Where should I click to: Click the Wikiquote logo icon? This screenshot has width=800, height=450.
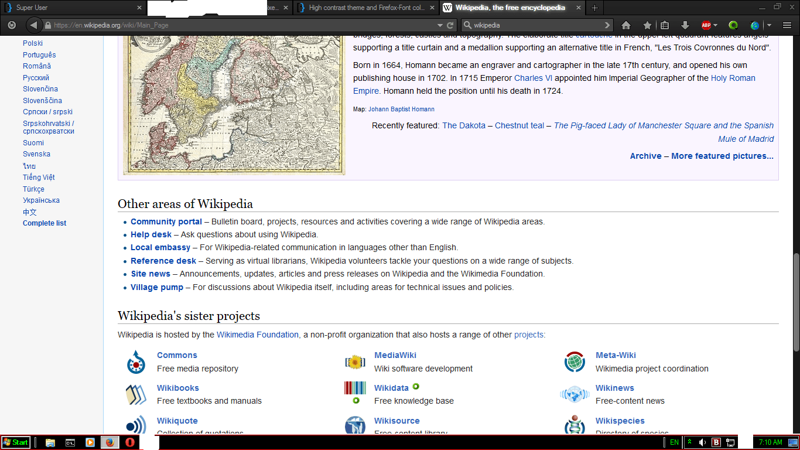coord(136,425)
